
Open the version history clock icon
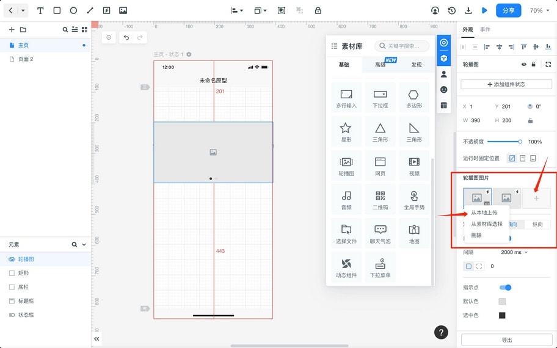click(x=451, y=10)
